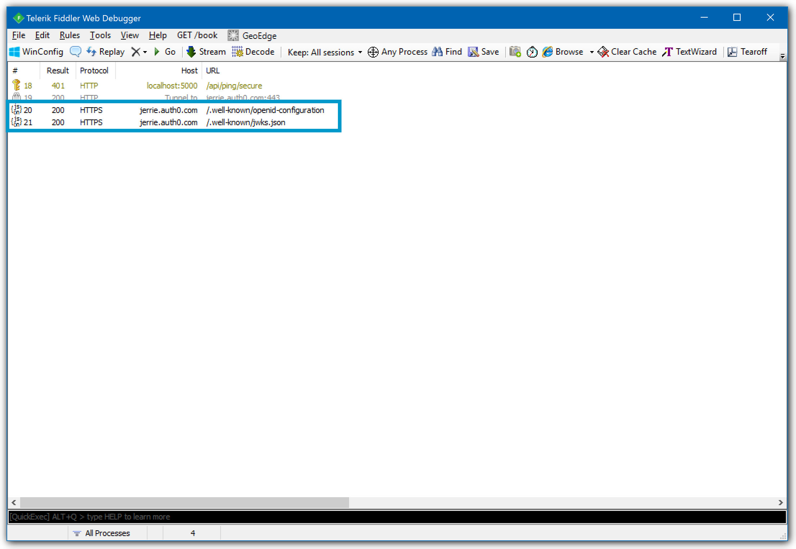Toggle Stream mode
The width and height of the screenshot is (796, 549).
[206, 52]
